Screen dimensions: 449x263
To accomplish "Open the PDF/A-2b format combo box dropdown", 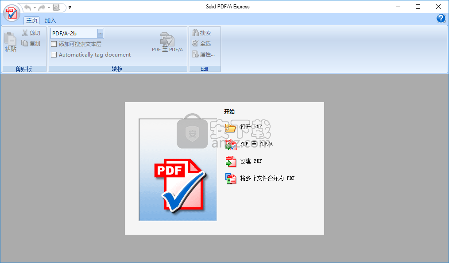I will [x=100, y=34].
